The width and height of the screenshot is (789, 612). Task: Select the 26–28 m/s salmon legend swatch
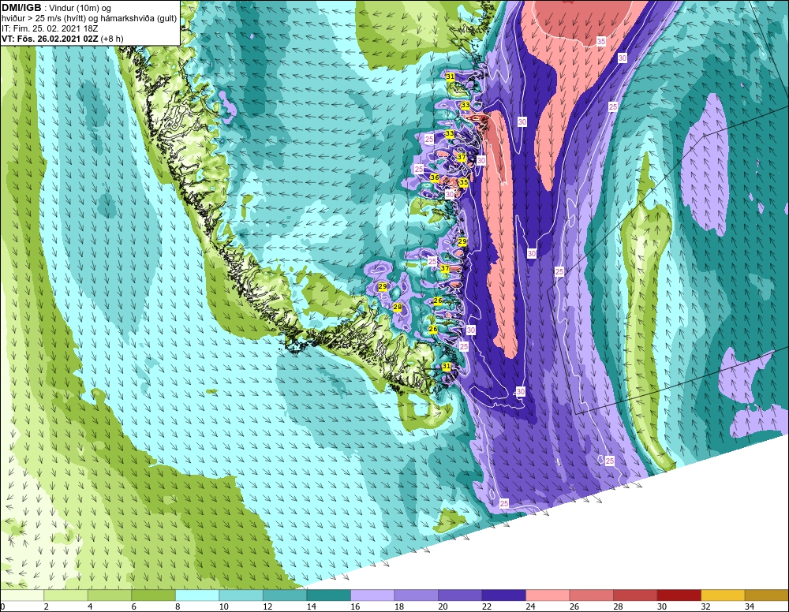[x=591, y=595]
